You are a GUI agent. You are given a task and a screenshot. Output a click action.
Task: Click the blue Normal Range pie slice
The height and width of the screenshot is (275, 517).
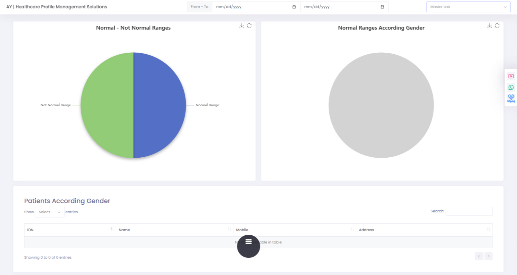pyautogui.click(x=159, y=105)
